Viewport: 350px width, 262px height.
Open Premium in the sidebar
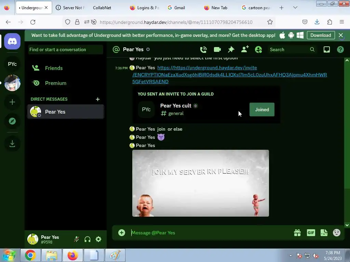click(x=65, y=83)
